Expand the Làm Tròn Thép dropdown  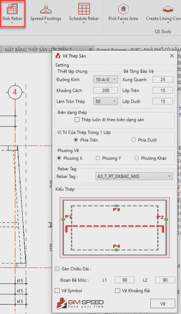coord(105,101)
